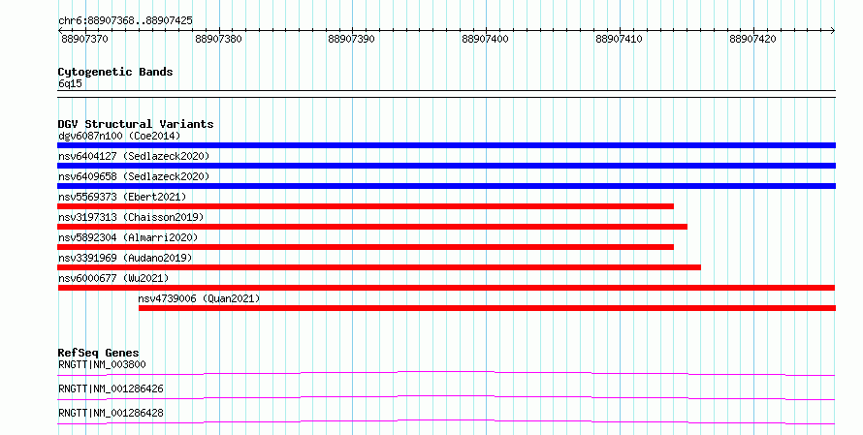Image resolution: width=863 pixels, height=435 pixels.
Task: Select the magenta line under RNGTT|NM_003800
Action: (x=446, y=374)
